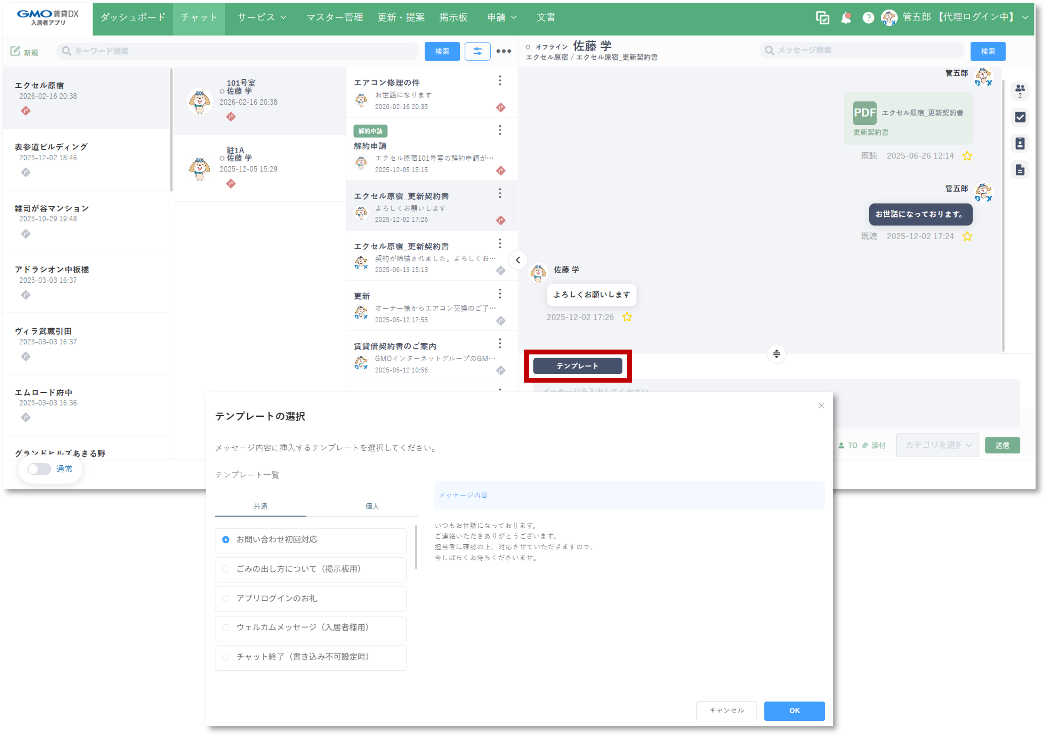The width and height of the screenshot is (1046, 736).
Task: Select 表参道ビルディング in building list
Action: [x=86, y=160]
